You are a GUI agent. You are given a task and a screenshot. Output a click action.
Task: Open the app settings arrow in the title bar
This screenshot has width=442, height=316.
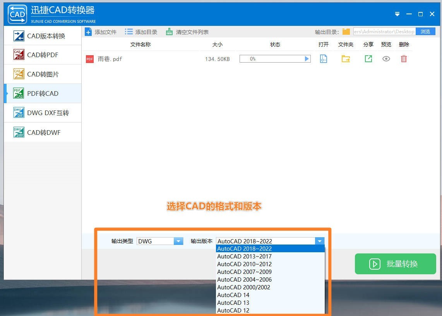point(397,14)
